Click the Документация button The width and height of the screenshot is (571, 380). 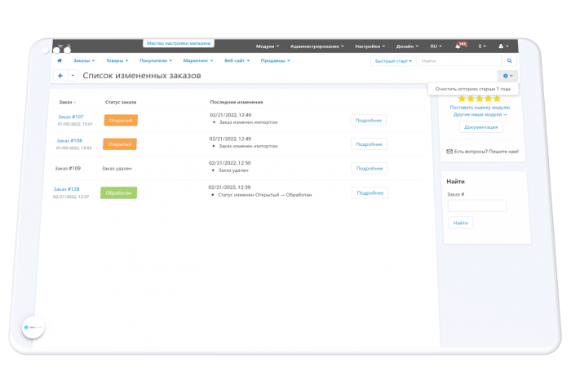click(480, 127)
